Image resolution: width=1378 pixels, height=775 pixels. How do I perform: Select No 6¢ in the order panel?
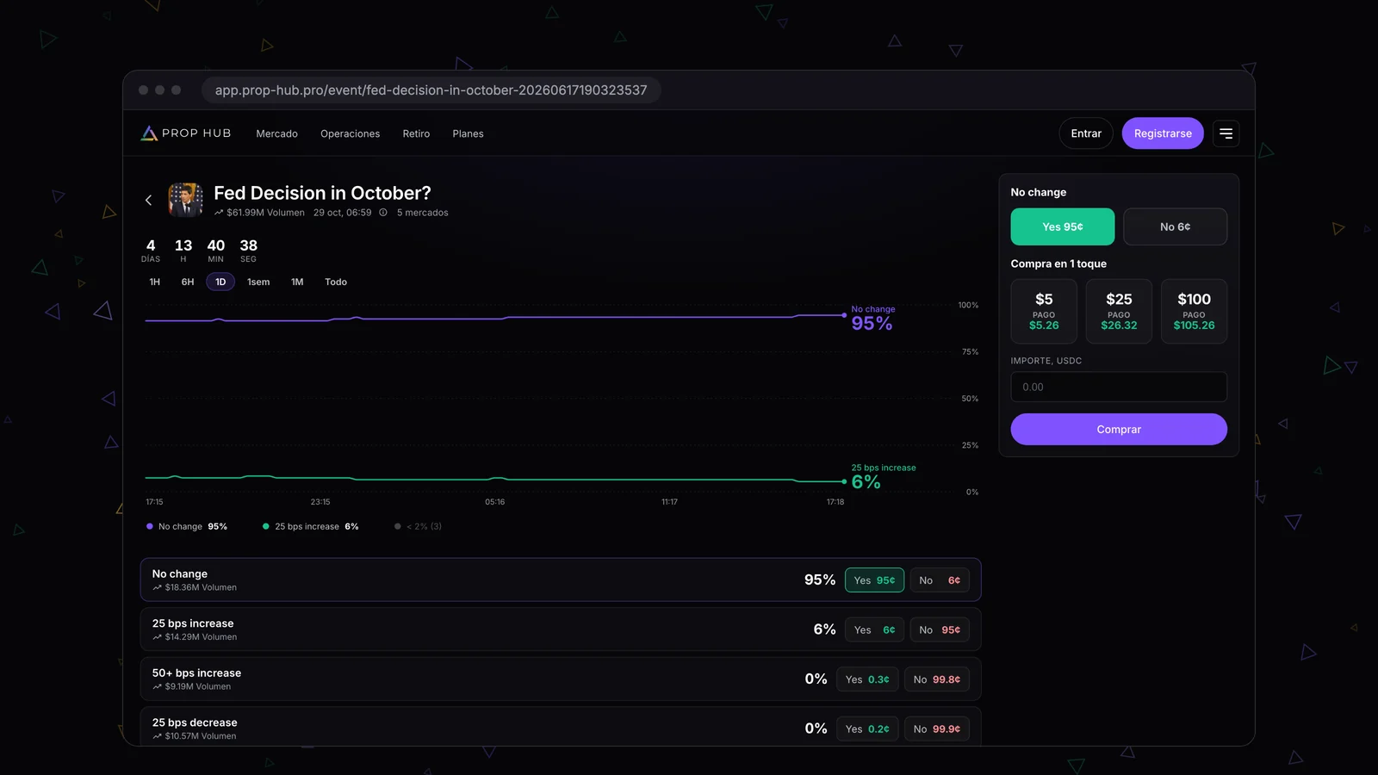(1176, 226)
